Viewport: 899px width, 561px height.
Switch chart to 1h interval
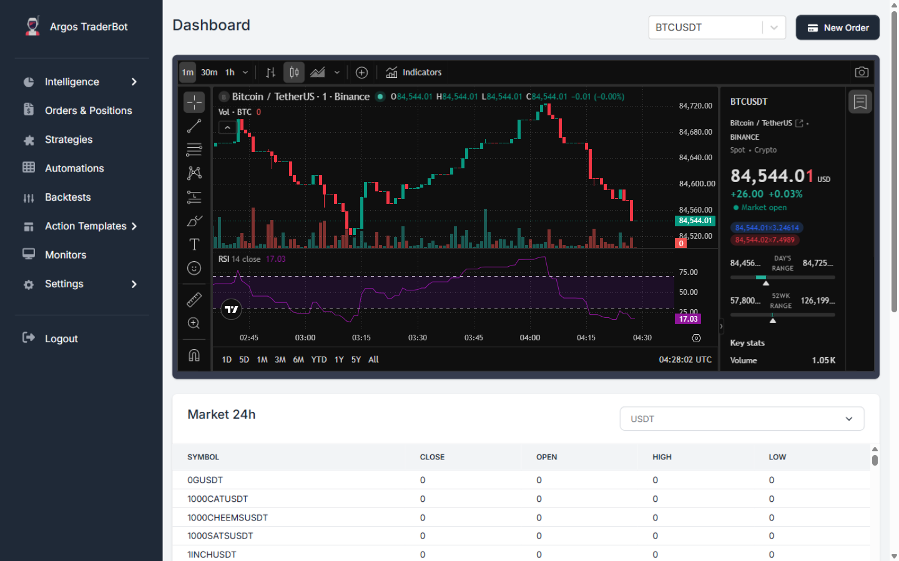point(230,72)
